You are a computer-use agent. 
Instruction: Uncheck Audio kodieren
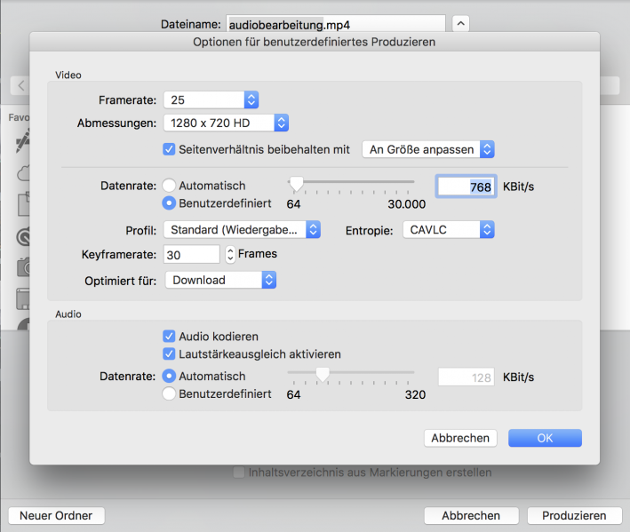click(169, 337)
